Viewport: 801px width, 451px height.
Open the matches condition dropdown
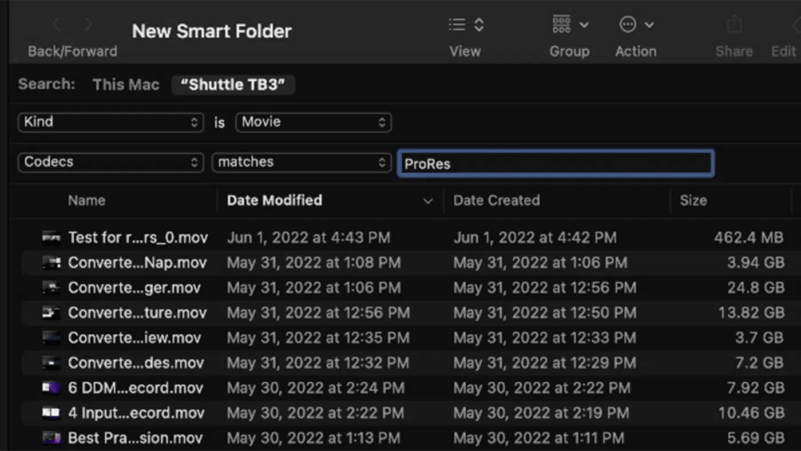pos(302,162)
